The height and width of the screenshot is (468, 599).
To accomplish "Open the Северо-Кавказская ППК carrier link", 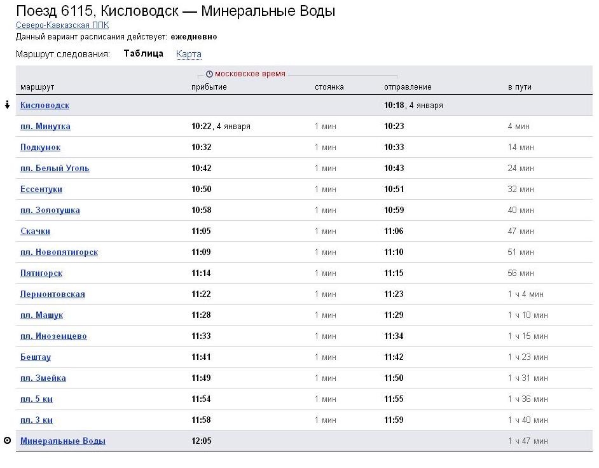I will click(62, 25).
